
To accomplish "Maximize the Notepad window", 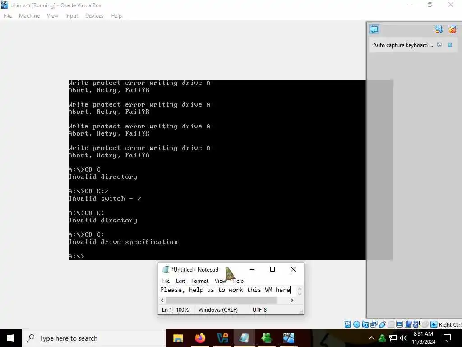I will coord(273,269).
